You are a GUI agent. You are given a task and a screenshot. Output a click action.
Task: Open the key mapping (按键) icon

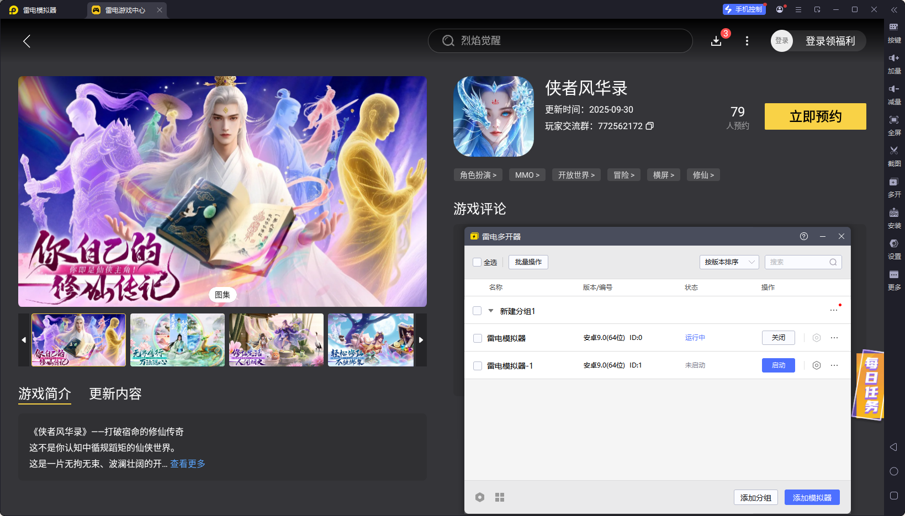(893, 27)
